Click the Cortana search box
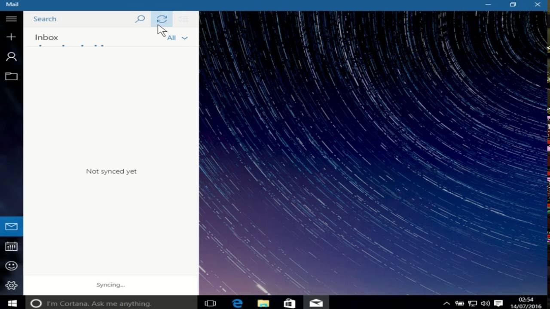Screen dimensions: 550x309 (111, 303)
